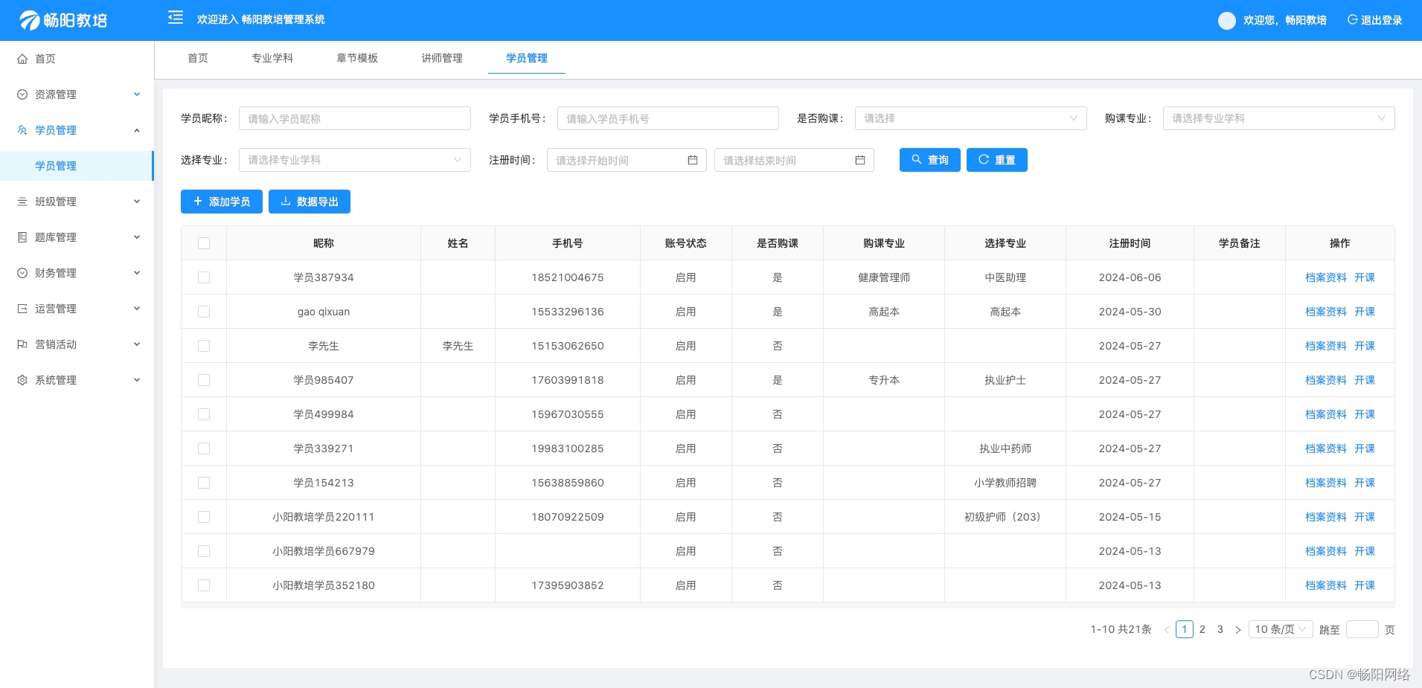Expand the 班级管理 menu chevron

(137, 202)
